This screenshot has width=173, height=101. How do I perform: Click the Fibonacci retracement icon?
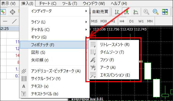pyautogui.click(x=93, y=45)
